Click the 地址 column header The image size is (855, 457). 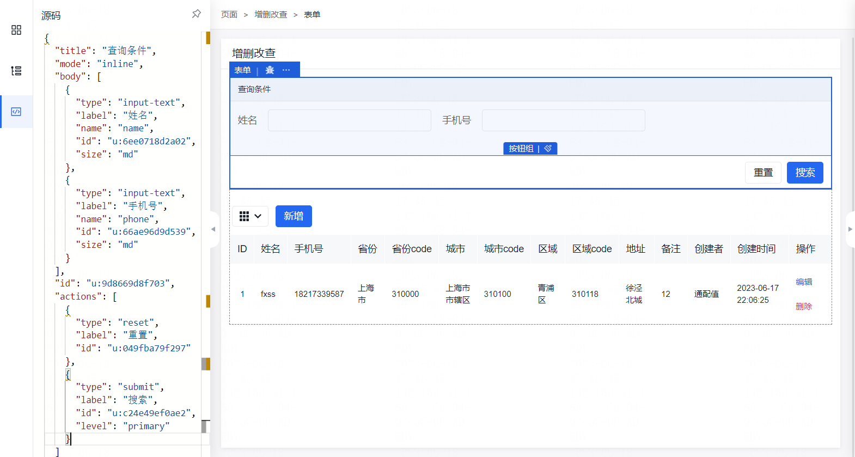click(x=636, y=249)
